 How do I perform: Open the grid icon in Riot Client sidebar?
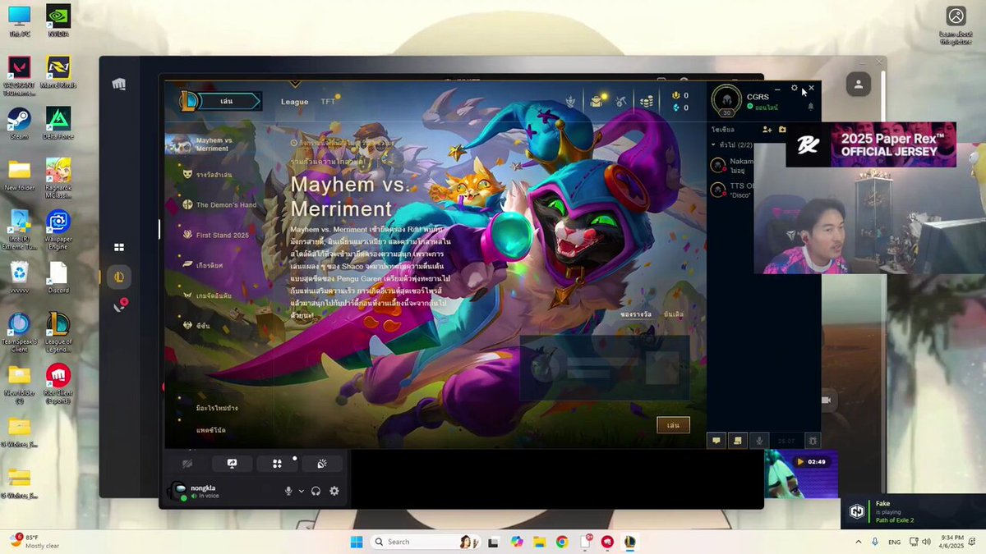119,247
